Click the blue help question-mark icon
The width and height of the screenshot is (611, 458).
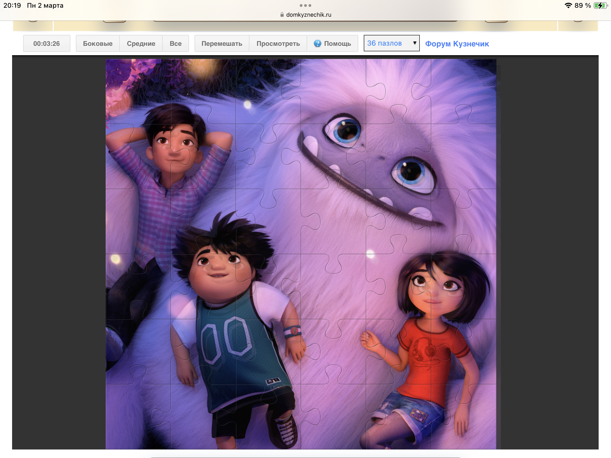[x=317, y=43]
